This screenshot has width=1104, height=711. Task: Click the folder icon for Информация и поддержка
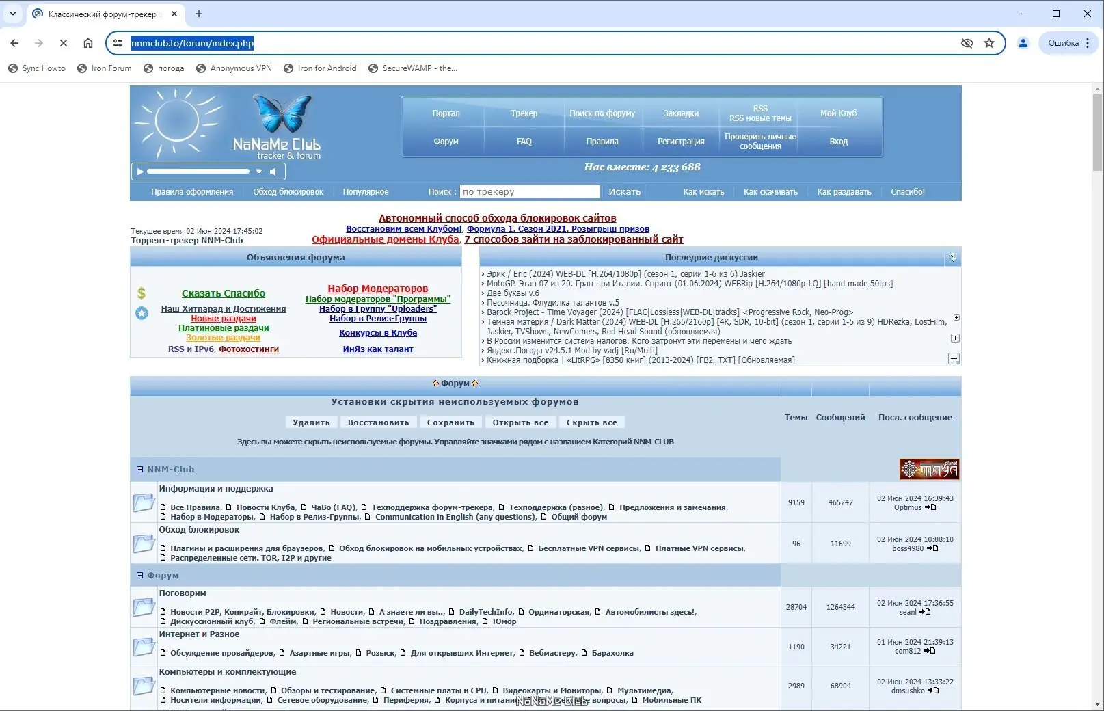click(x=144, y=502)
